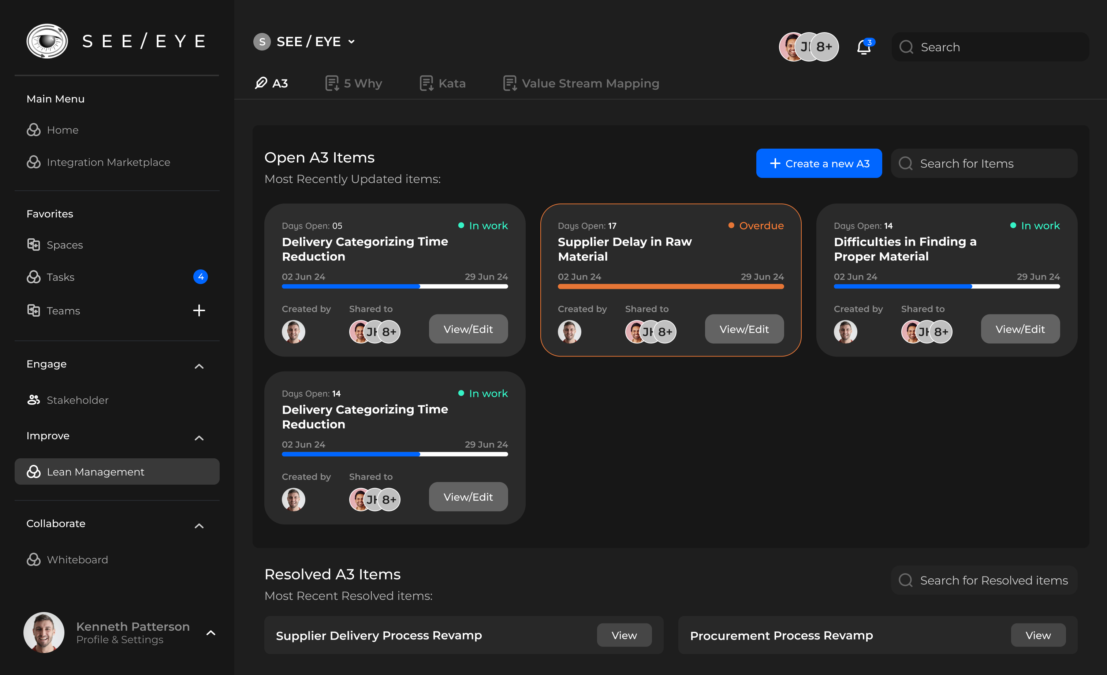This screenshot has height=675, width=1107.
Task: Add a new team with the plus icon
Action: tap(199, 310)
